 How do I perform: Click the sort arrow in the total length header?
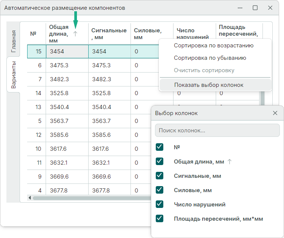[75, 34]
